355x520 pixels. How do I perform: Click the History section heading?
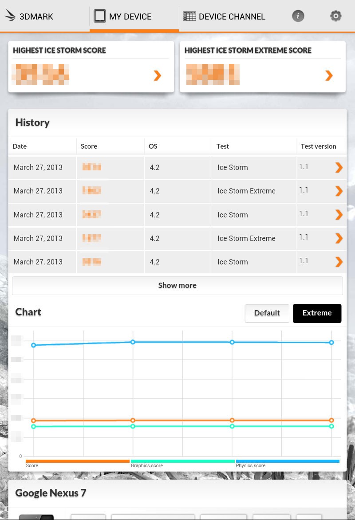tap(32, 122)
